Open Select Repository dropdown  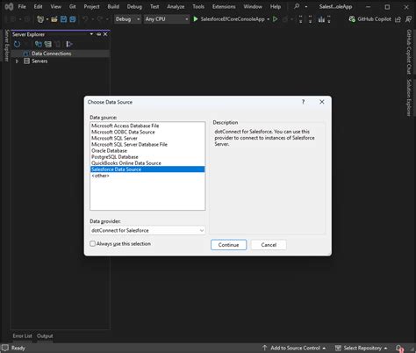pos(362,348)
